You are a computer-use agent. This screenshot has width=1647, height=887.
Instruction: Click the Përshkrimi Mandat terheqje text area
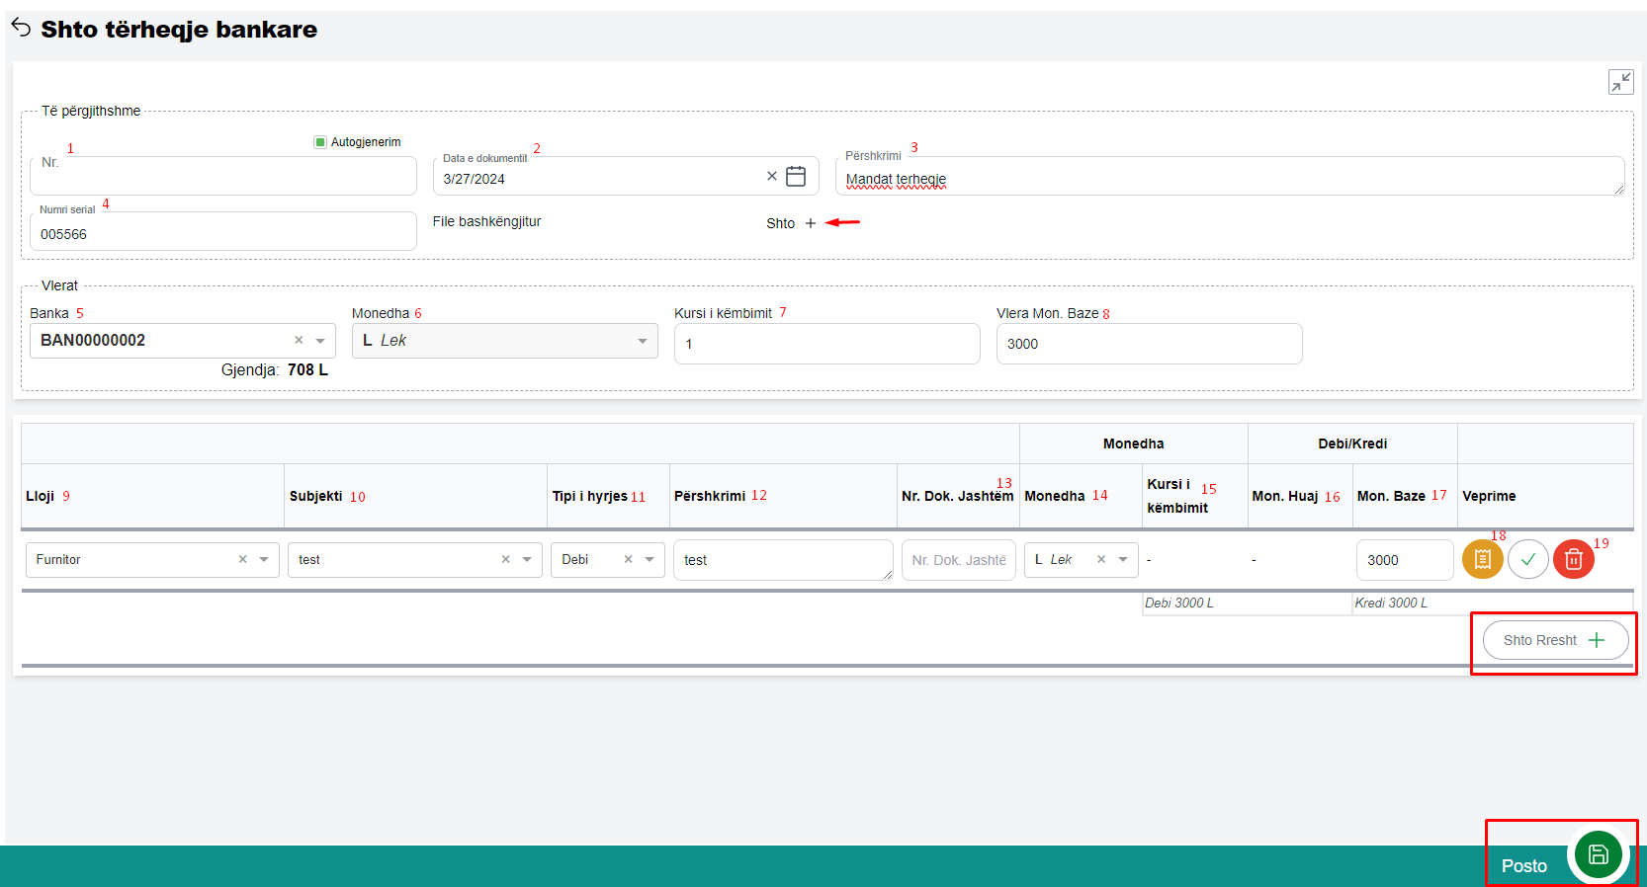pos(1226,179)
